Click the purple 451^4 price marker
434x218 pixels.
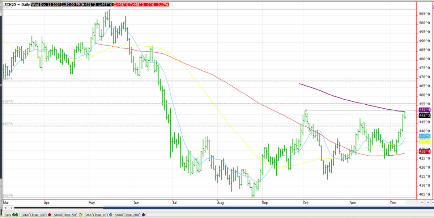point(424,110)
